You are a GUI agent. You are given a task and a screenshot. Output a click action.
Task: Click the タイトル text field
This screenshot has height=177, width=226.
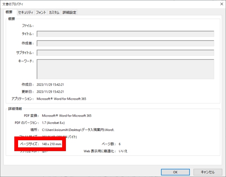tap(125, 34)
